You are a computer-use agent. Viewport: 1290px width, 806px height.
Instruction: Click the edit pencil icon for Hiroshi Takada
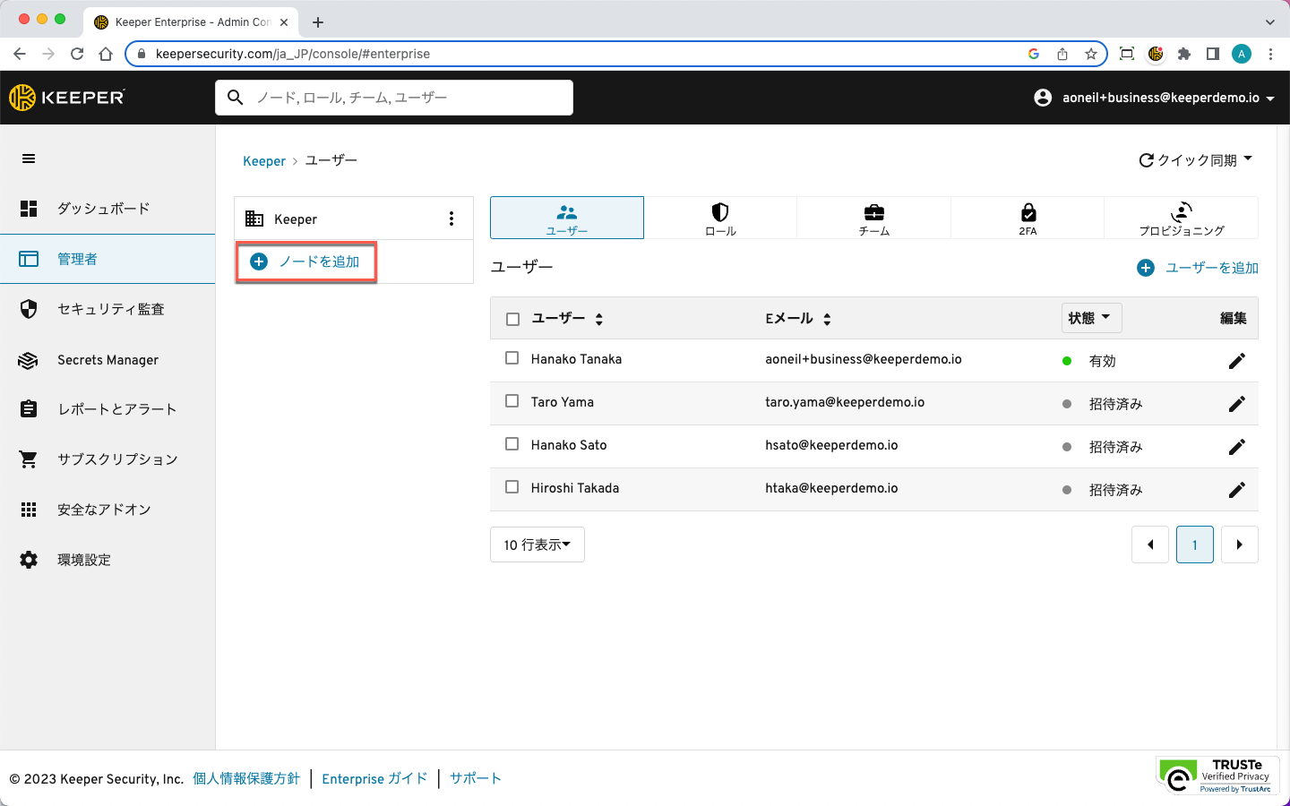[x=1236, y=490]
